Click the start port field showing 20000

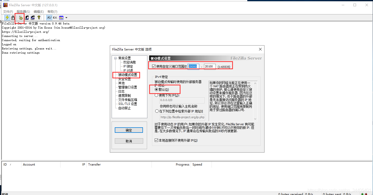[194, 67]
